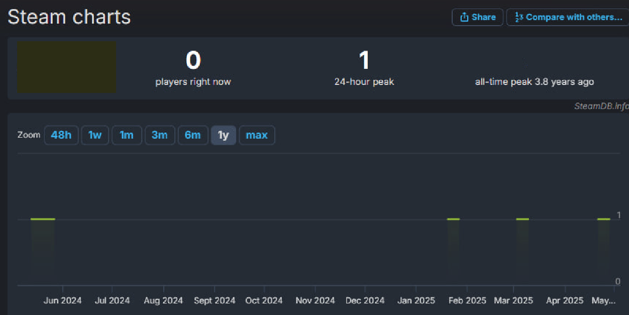Open the game thumbnail image
Viewport: 629px width, 315px height.
point(67,67)
